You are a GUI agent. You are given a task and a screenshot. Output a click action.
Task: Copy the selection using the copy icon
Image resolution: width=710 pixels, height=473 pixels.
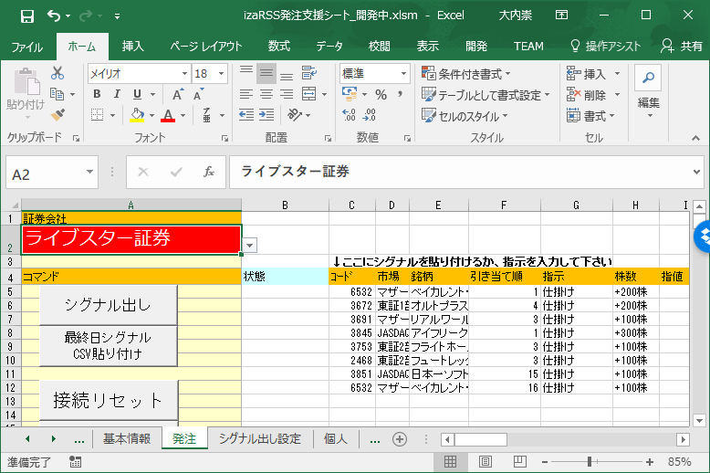coord(57,94)
